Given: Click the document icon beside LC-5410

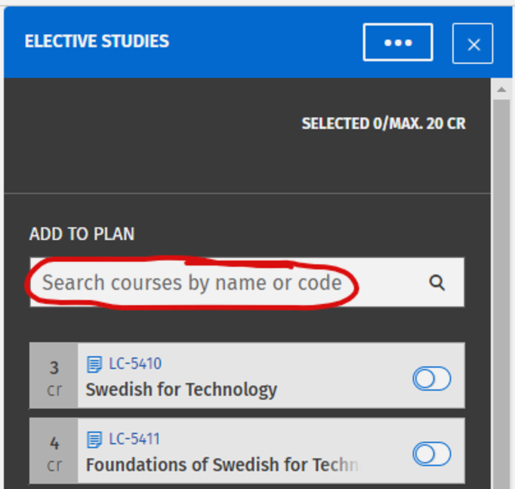Looking at the screenshot, I should pos(94,364).
